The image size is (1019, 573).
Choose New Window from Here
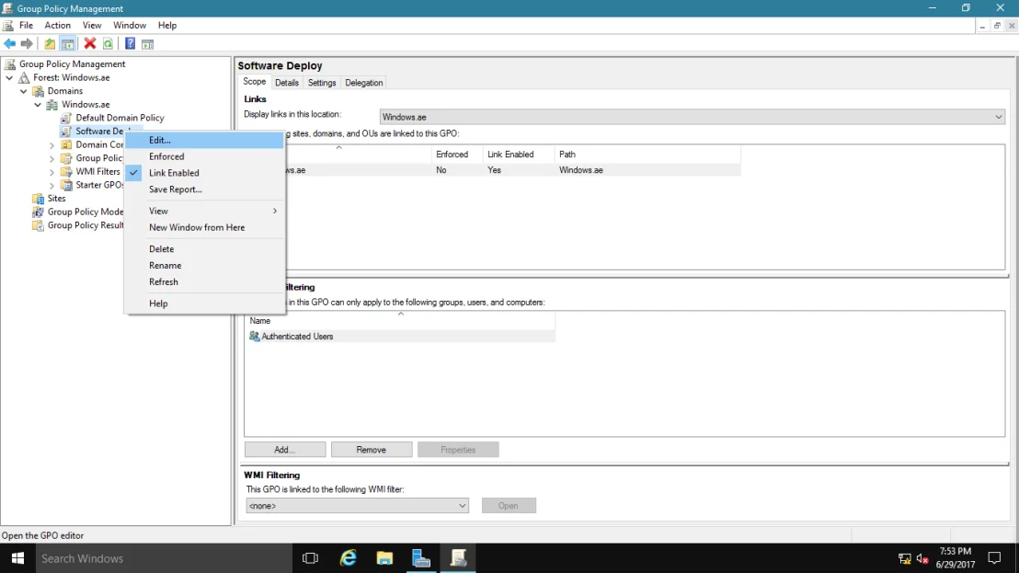[x=205, y=227]
